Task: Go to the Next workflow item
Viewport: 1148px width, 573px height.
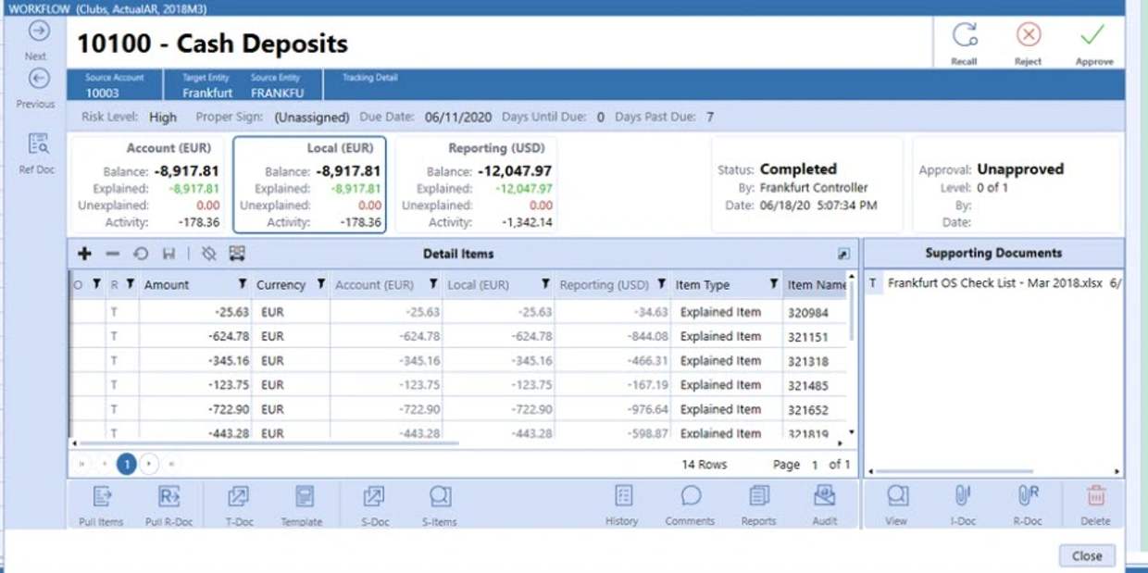Action: coord(38,32)
